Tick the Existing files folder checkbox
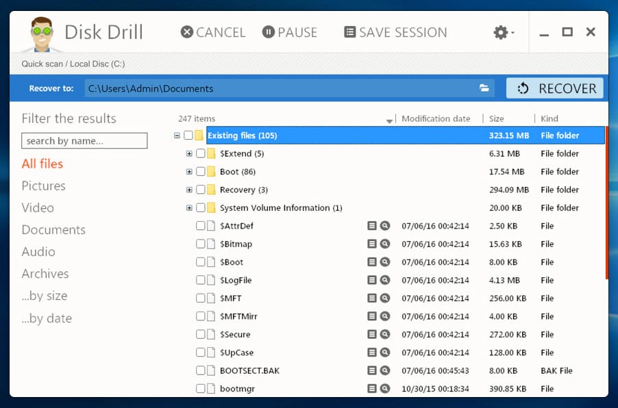 tap(188, 136)
